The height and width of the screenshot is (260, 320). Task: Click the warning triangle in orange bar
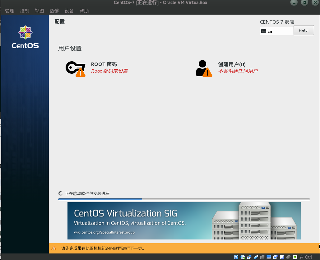[54, 248]
